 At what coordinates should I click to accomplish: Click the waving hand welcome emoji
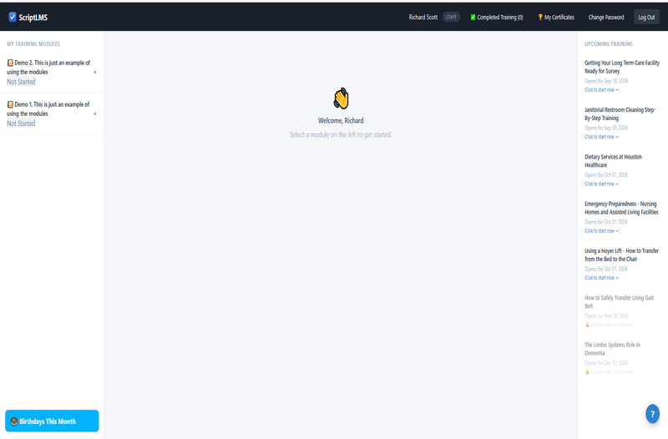(341, 98)
